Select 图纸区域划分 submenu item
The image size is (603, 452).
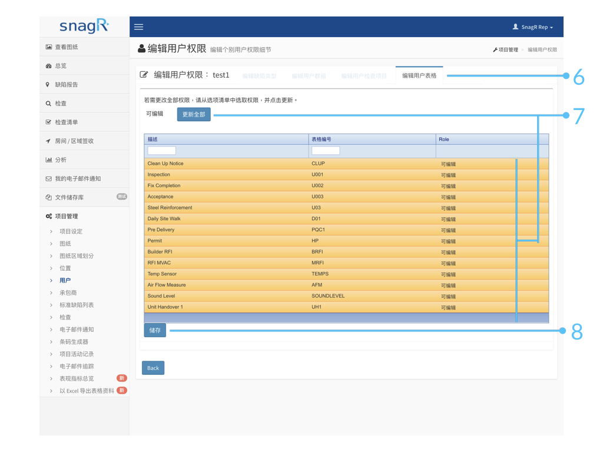pyautogui.click(x=77, y=256)
